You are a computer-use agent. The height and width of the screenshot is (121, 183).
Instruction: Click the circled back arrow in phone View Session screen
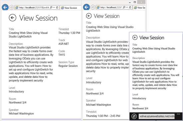pyautogui.click(x=135, y=38)
